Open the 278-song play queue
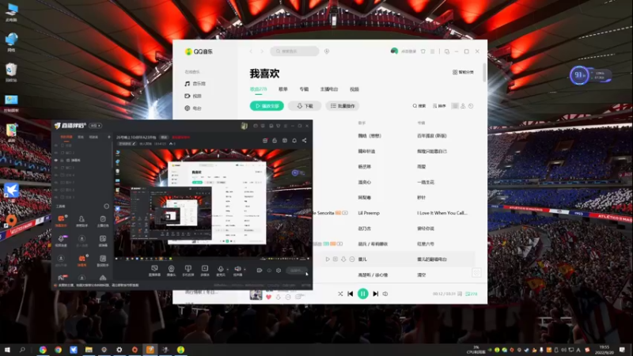The width and height of the screenshot is (633, 356). tap(471, 294)
